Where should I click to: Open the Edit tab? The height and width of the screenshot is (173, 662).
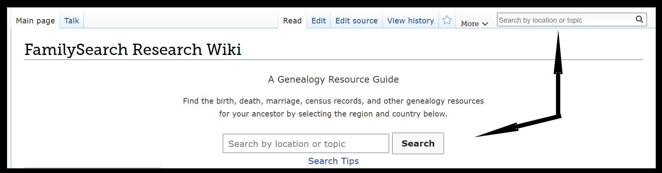pos(318,21)
